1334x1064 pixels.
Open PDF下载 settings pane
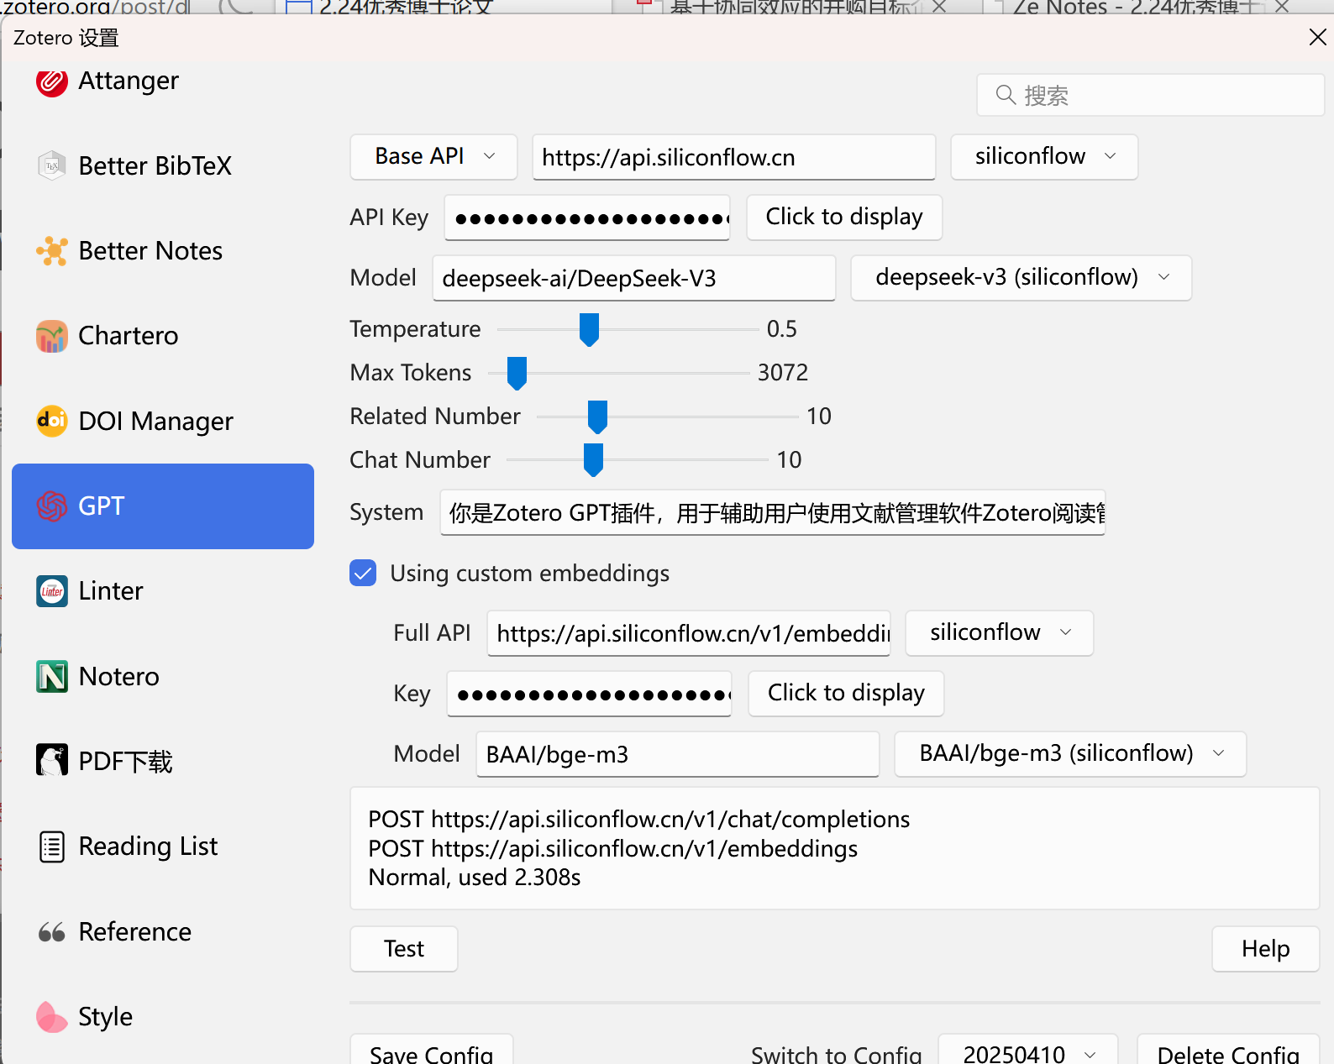[163, 761]
